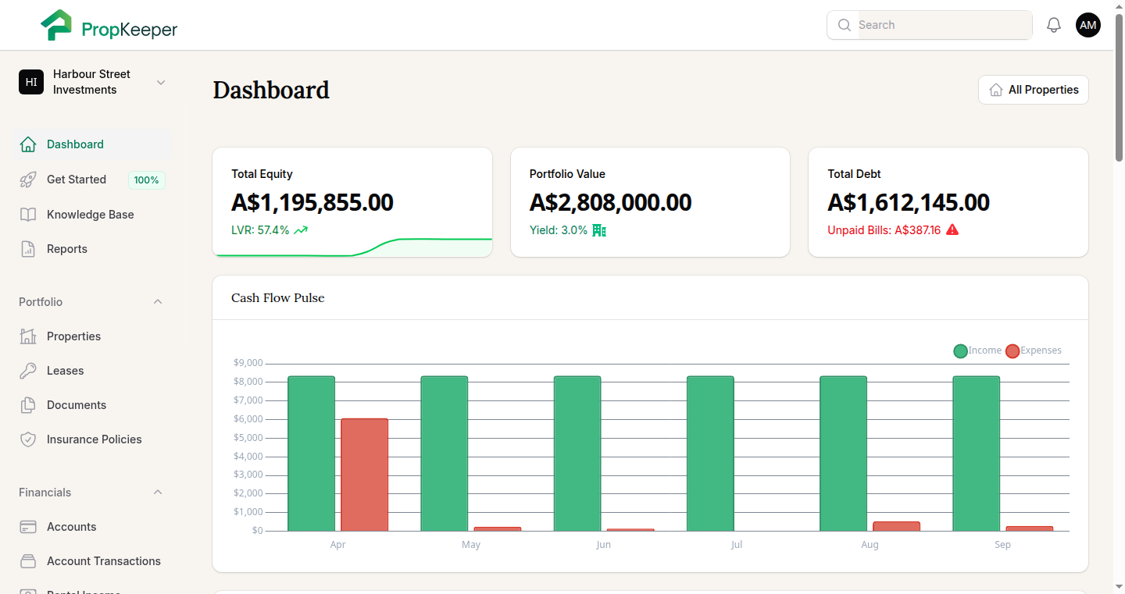Open Reports menu item
1125x594 pixels.
pyautogui.click(x=94, y=249)
